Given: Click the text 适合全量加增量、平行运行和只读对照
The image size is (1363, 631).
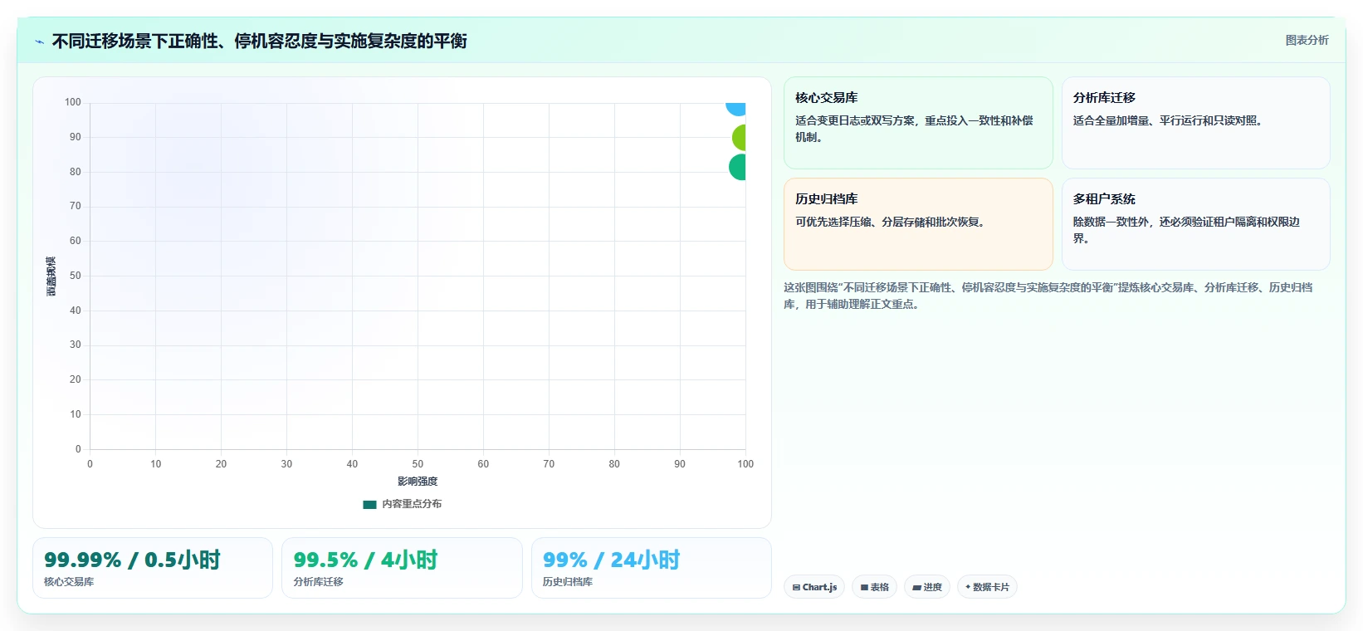Looking at the screenshot, I should (1168, 120).
